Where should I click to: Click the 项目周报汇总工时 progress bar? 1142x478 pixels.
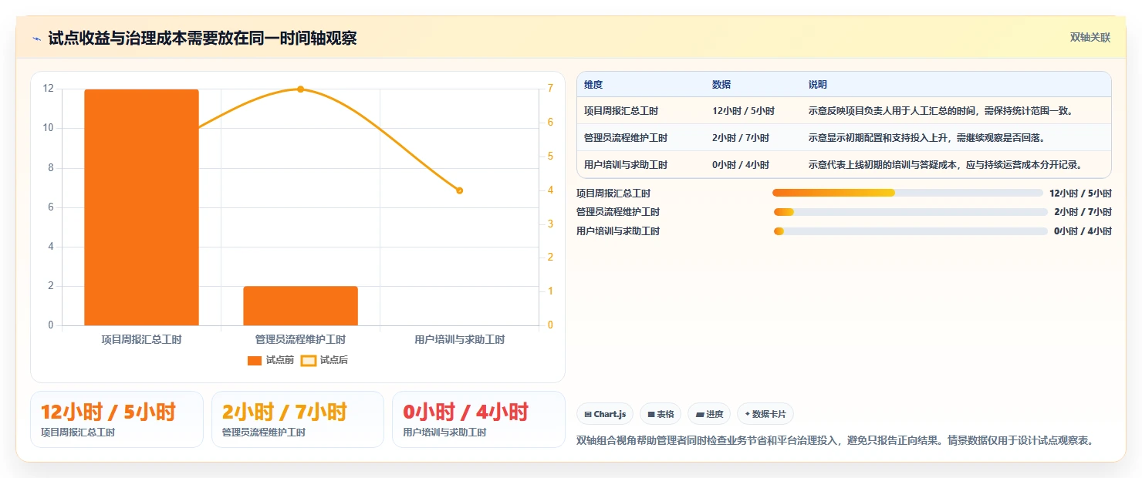[x=907, y=193]
